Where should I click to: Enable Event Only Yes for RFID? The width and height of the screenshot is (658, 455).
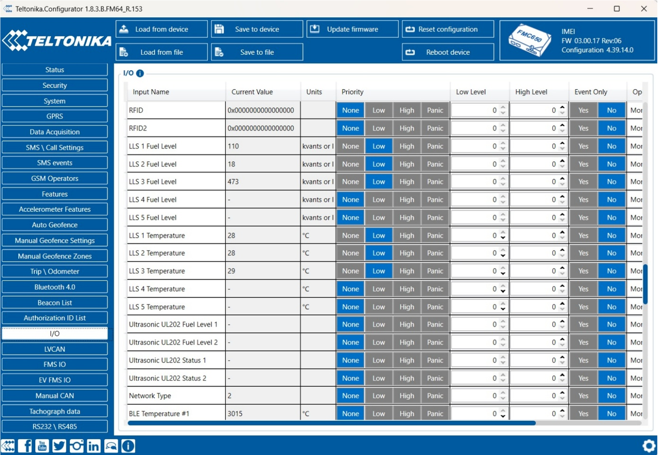click(583, 110)
